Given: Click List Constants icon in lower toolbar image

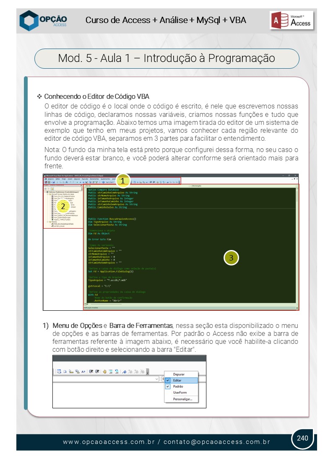Looking at the screenshot, I should click(x=65, y=371).
